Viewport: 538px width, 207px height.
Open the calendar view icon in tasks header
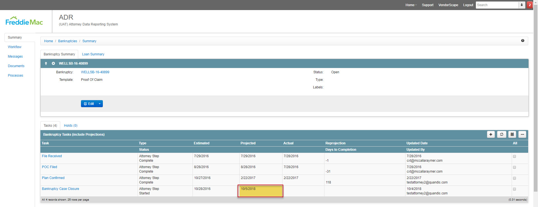tap(512, 135)
